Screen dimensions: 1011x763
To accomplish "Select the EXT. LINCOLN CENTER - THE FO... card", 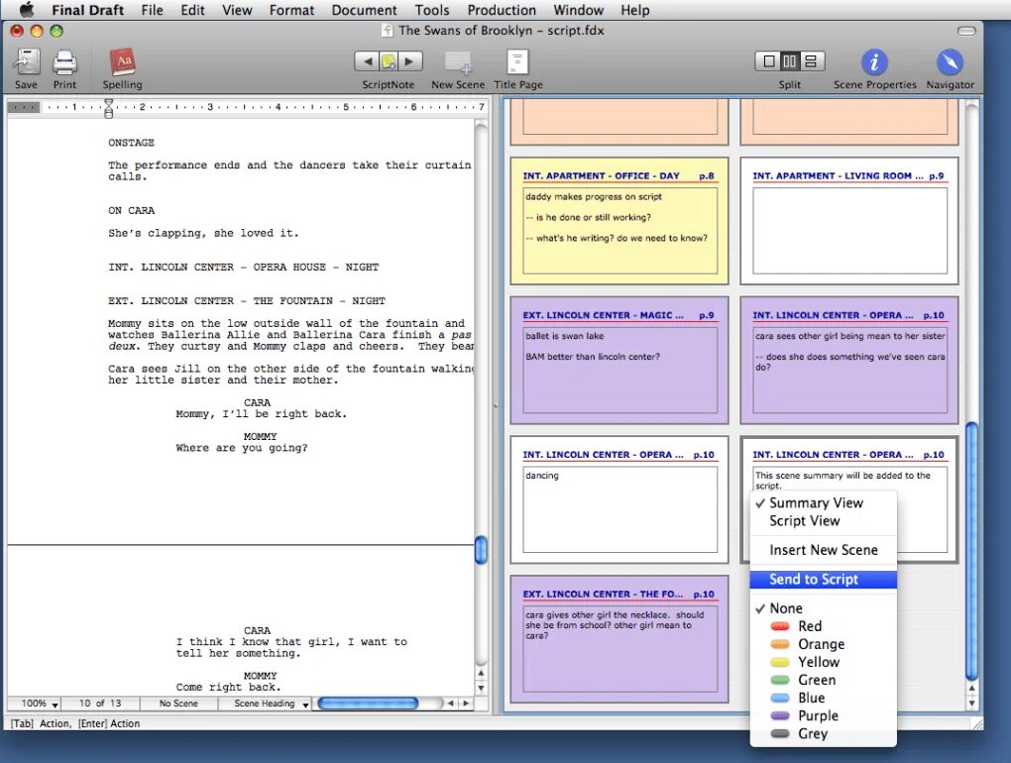I will (618, 639).
